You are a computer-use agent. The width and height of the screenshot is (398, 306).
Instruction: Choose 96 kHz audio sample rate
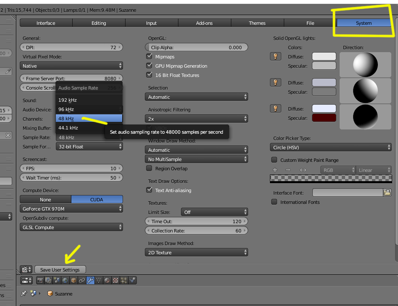pos(89,109)
